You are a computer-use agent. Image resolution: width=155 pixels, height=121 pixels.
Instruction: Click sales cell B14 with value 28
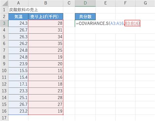coord(46,98)
